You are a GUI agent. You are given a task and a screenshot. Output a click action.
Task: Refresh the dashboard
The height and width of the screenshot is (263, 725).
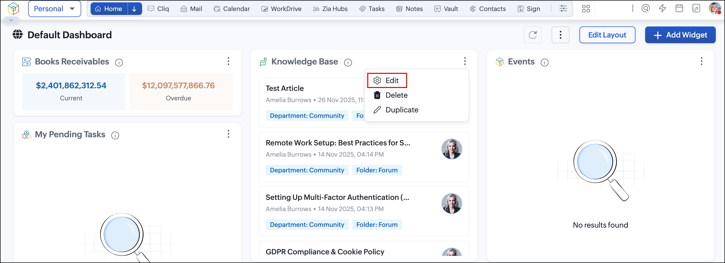533,35
